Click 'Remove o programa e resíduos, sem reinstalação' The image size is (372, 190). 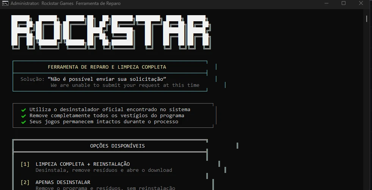[x=105, y=188]
